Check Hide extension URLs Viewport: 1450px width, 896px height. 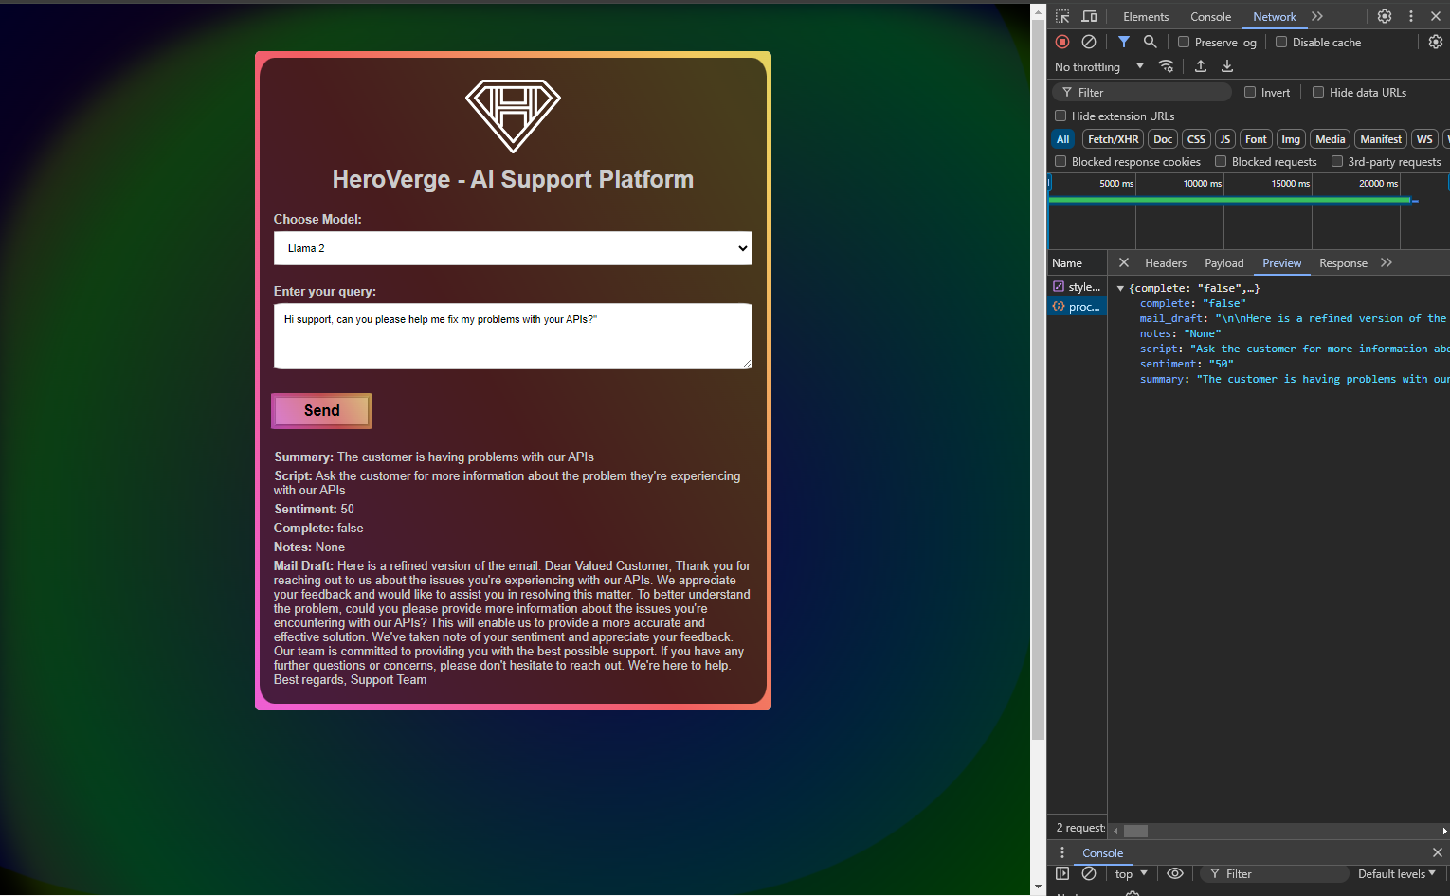pyautogui.click(x=1060, y=116)
